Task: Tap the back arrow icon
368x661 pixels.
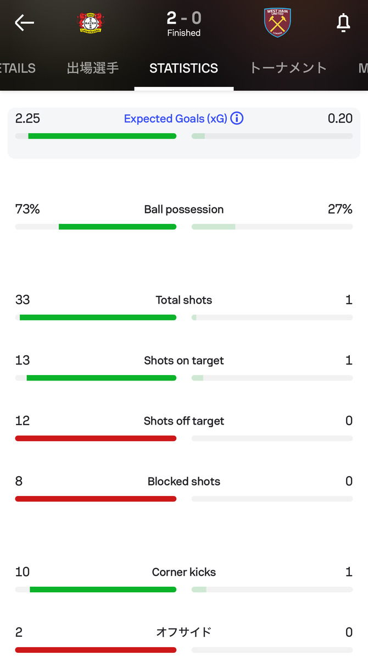Action: tap(24, 23)
